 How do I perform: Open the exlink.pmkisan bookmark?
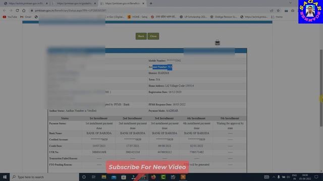pos(254,17)
